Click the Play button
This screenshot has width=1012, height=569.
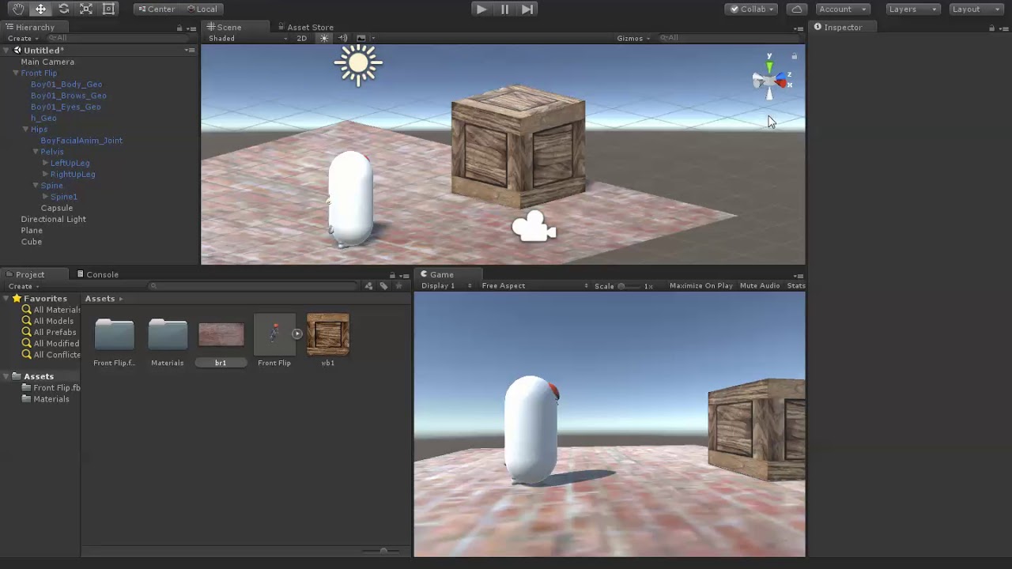point(481,9)
